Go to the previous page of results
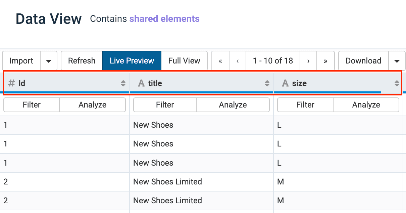The width and height of the screenshot is (406, 213). tap(238, 61)
